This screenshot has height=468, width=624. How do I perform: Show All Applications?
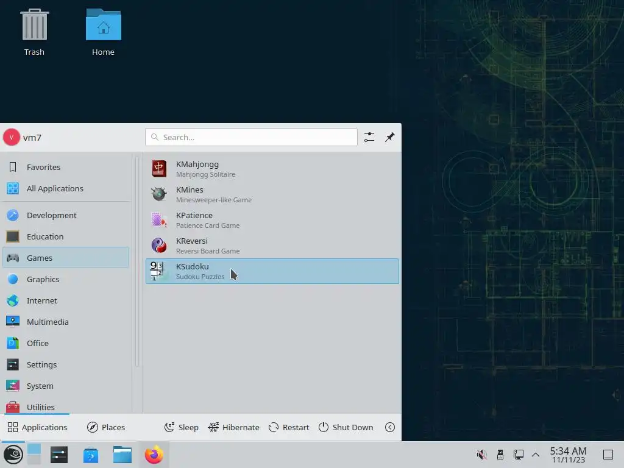pyautogui.click(x=66, y=188)
